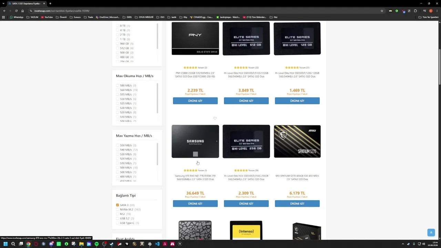Screen dimensions: 441x248
Task: Open the berkriptepe - Watch bookmark
Action: (228, 17)
